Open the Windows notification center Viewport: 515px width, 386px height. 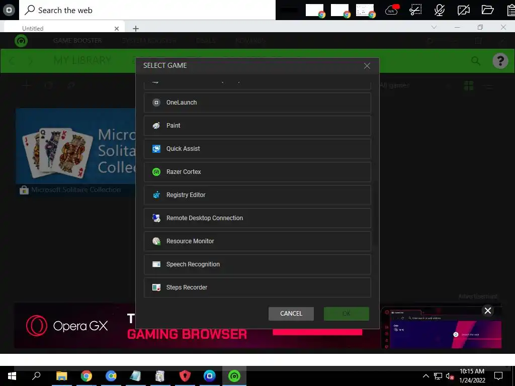498,376
